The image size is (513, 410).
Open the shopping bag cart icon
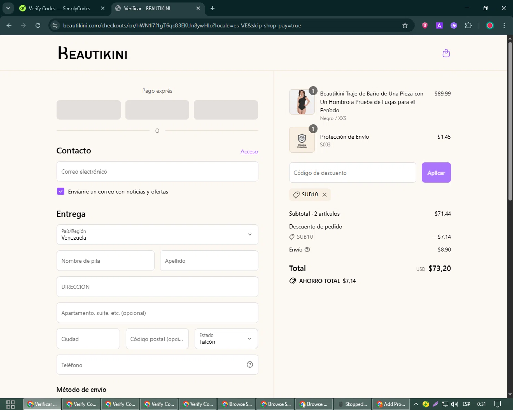coord(446,53)
